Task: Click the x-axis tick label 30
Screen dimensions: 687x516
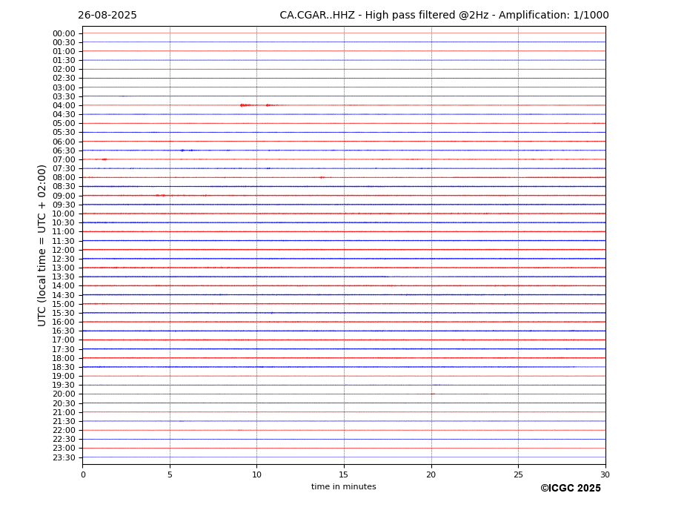Action: pos(605,474)
